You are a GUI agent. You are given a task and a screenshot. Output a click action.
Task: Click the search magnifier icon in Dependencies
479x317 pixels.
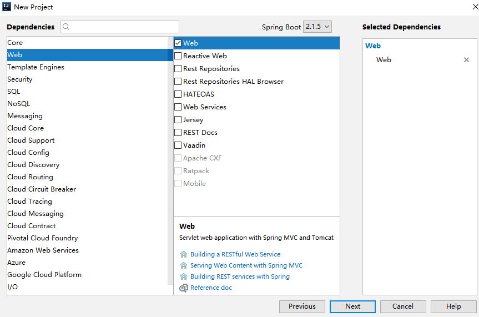pyautogui.click(x=66, y=27)
